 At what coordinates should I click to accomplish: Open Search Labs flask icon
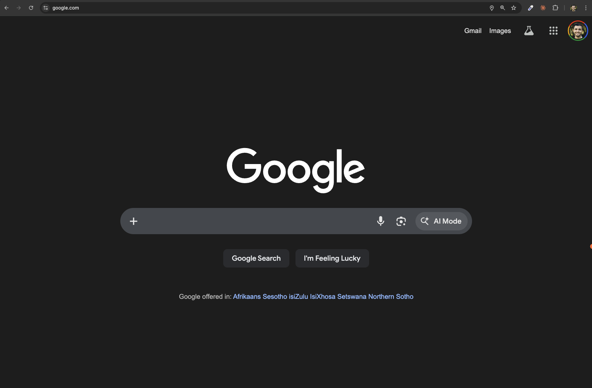(529, 31)
